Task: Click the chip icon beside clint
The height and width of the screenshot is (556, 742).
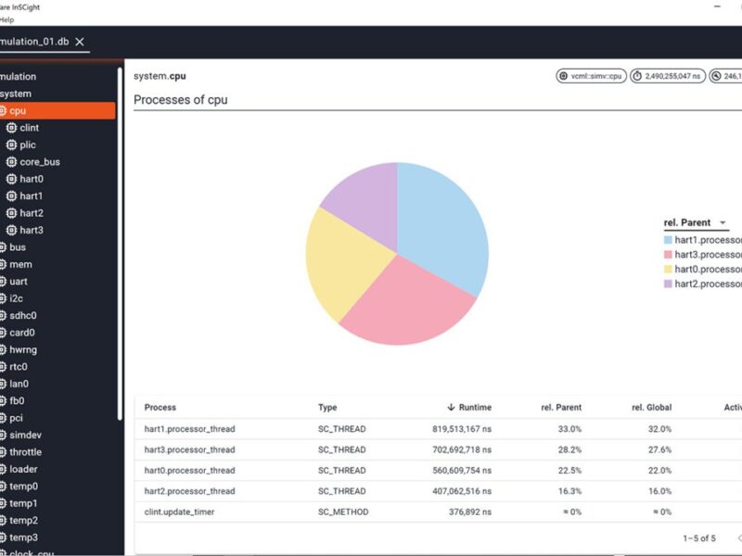Action: (x=11, y=128)
